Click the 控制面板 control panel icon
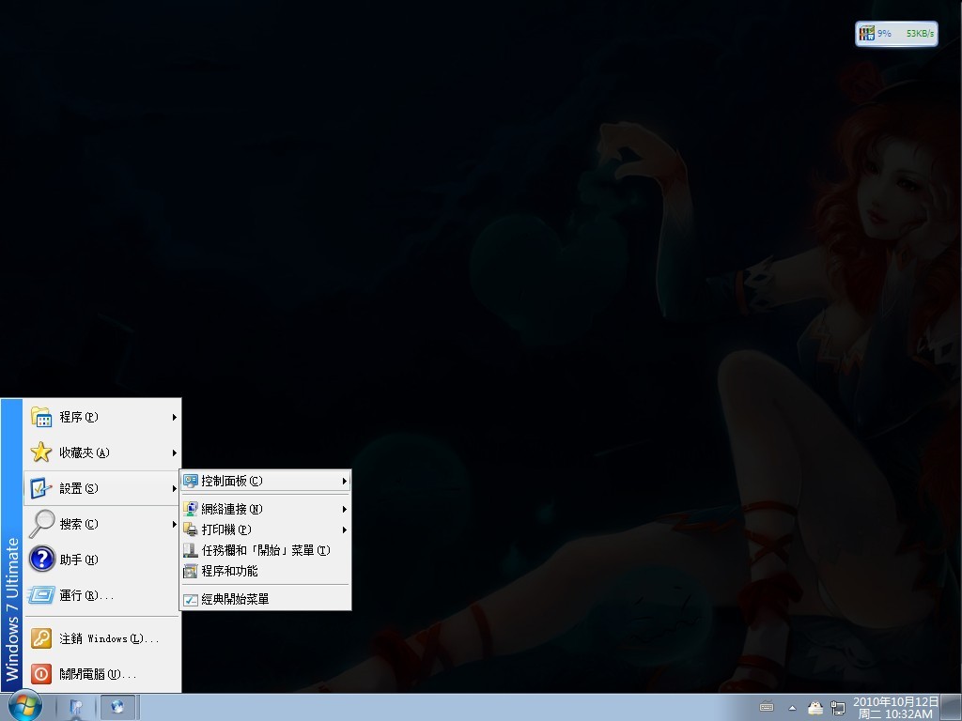The width and height of the screenshot is (962, 721). click(190, 481)
